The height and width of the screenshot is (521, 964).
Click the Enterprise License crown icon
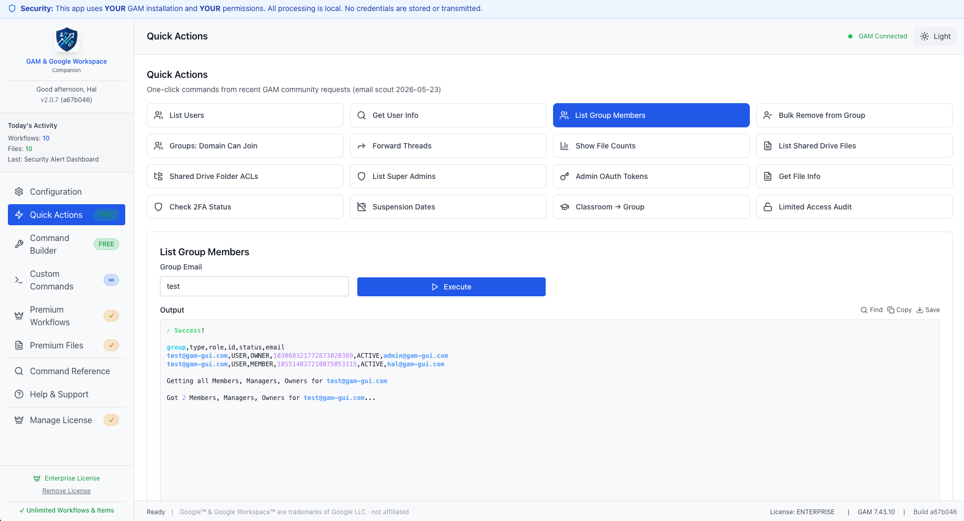[x=37, y=478]
